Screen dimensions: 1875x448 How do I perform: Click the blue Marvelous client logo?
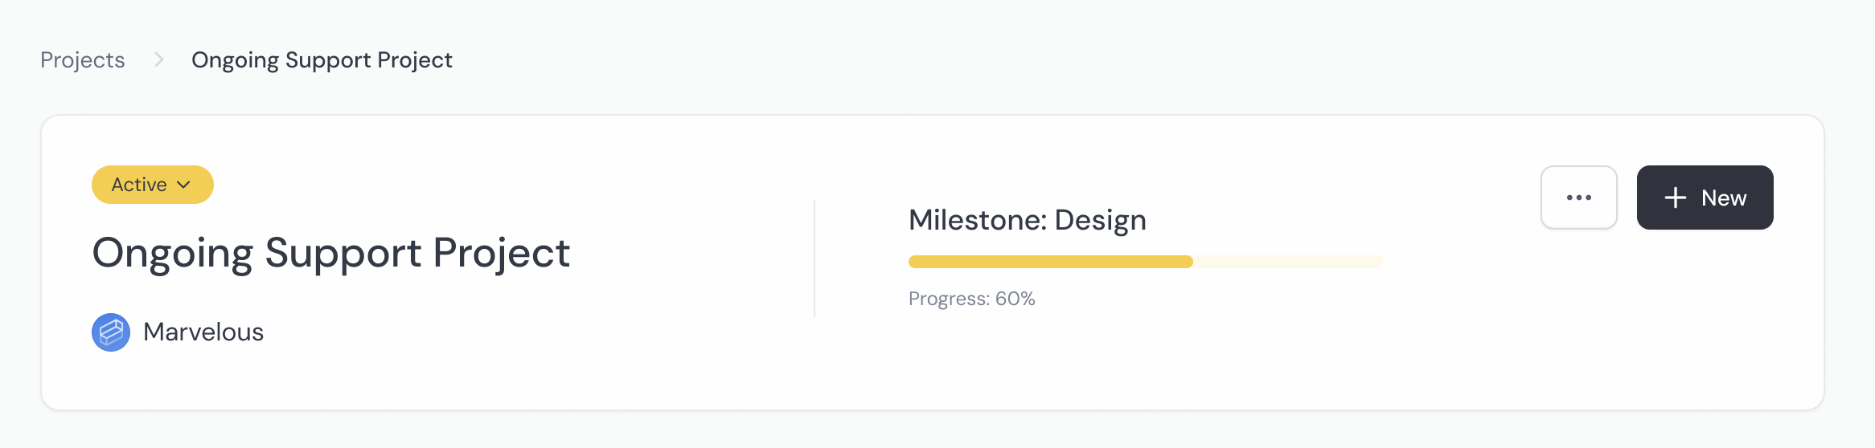(111, 332)
